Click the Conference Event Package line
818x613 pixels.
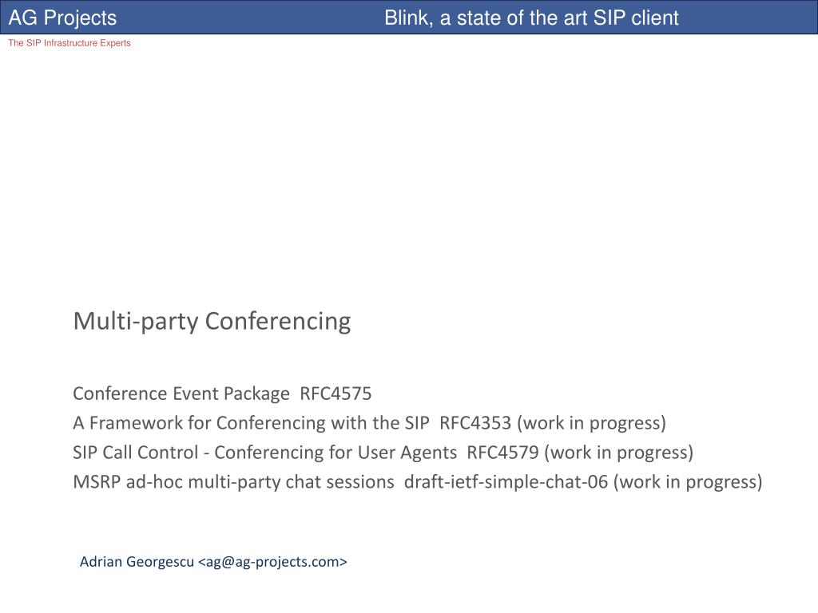(x=222, y=394)
